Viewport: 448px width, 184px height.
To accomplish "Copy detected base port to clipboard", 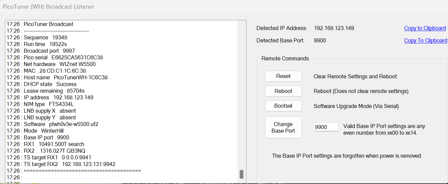I will point(425,41).
